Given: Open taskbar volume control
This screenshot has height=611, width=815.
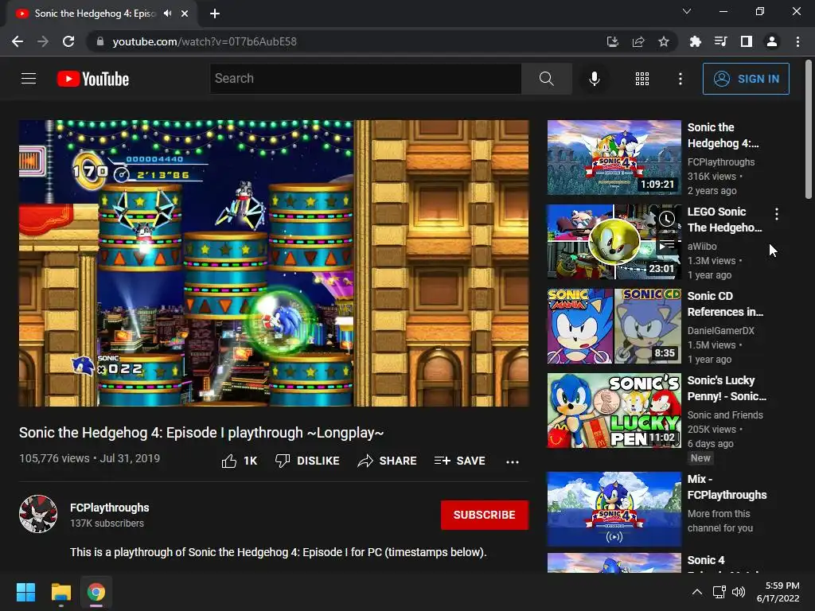Looking at the screenshot, I should coord(739,592).
